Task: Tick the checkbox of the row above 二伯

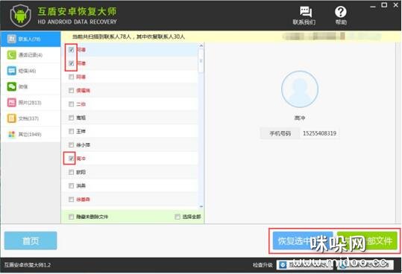Action: 72,91
